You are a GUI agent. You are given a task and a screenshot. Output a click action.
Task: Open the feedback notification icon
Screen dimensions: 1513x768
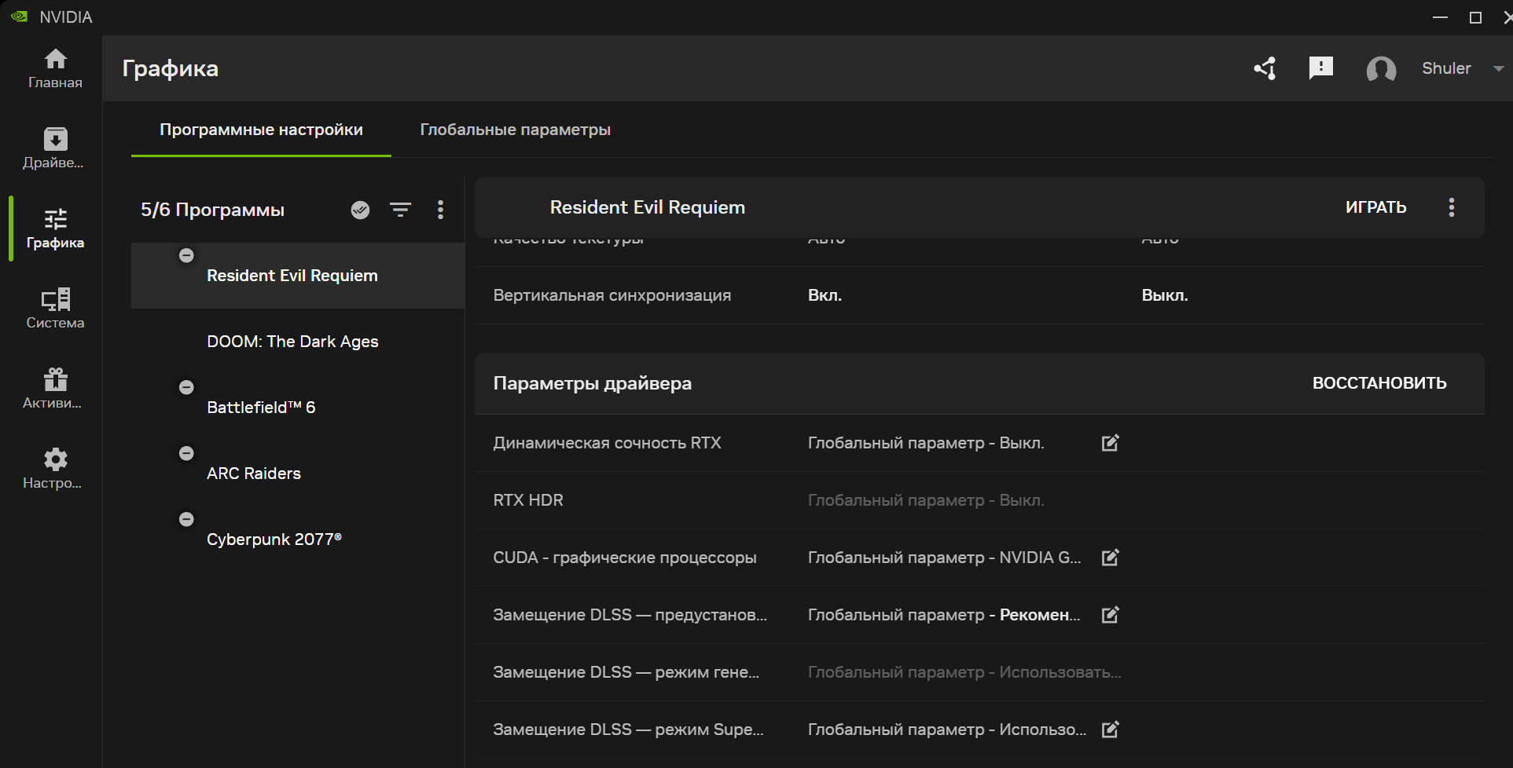1320,68
